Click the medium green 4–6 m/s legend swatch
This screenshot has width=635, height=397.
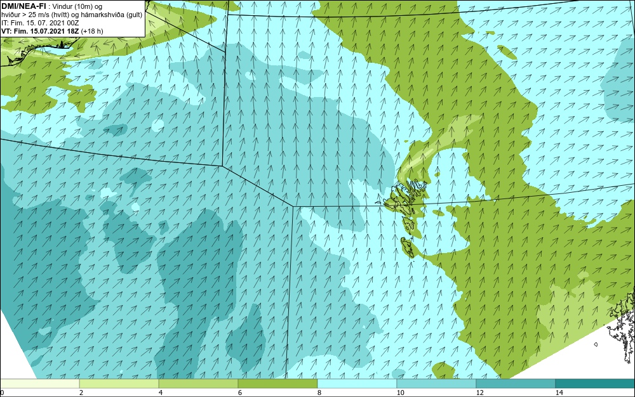[198, 384]
